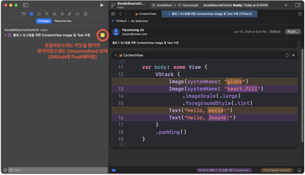305x175 pixels.
Task: Click the 701fec3 commit hash badge
Action: [x=275, y=32]
